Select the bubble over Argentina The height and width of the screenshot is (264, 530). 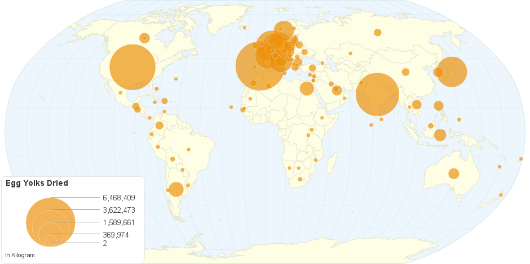point(176,189)
